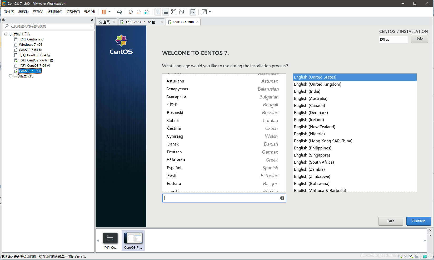Select Euskara Basque language row

tap(224, 184)
